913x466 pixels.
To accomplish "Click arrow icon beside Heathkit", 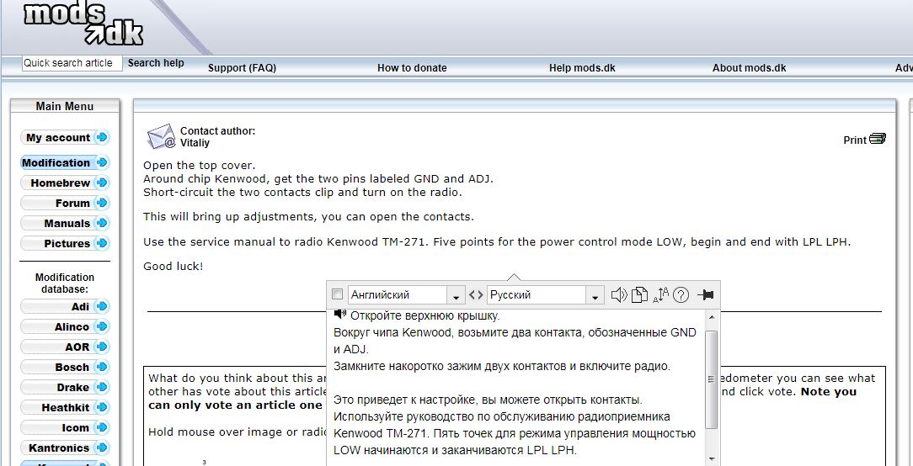I will click(102, 407).
